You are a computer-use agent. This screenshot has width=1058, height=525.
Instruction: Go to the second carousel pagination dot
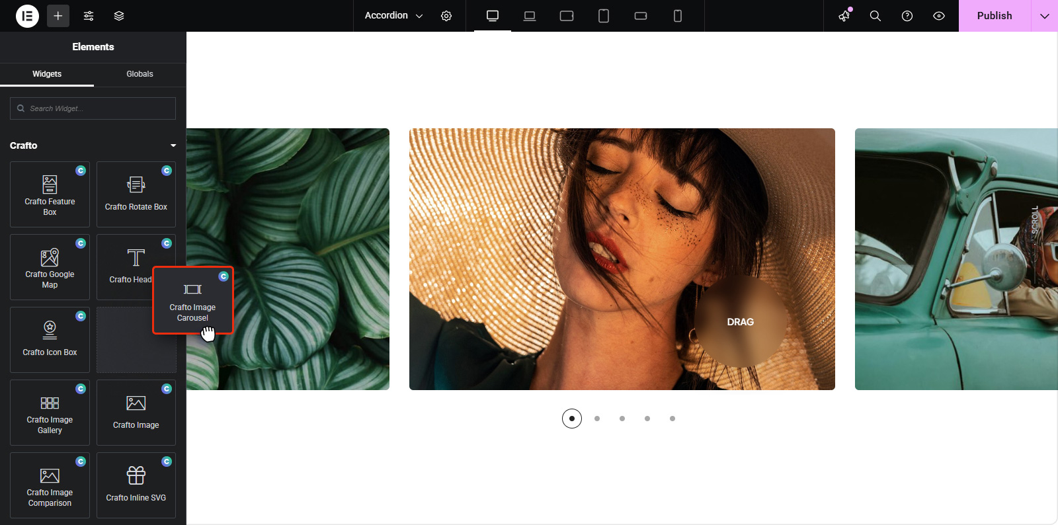click(597, 419)
